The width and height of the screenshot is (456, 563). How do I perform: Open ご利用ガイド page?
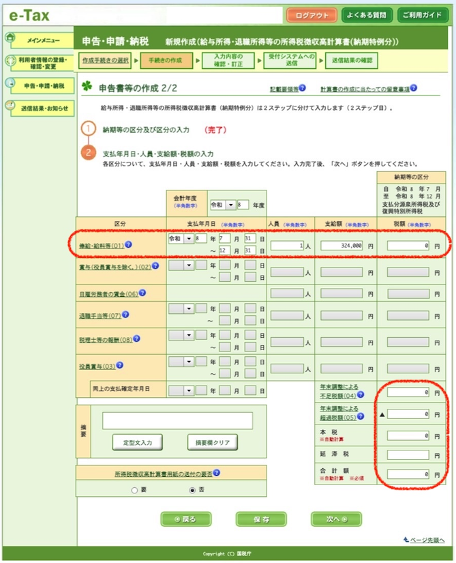pos(423,15)
